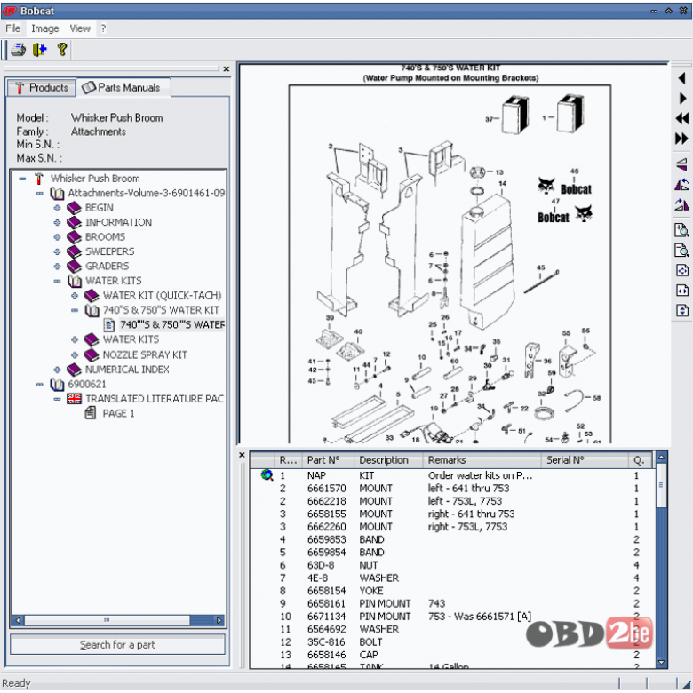The image size is (693, 693).
Task: Click the pink flip image icon
Action: (x=681, y=164)
